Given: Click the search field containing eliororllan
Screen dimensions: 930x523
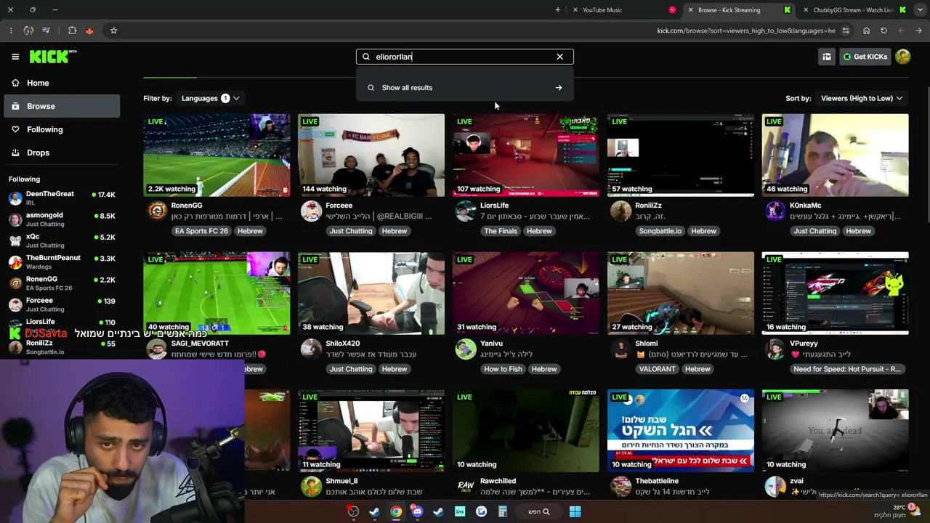Looking at the screenshot, I should [464, 57].
